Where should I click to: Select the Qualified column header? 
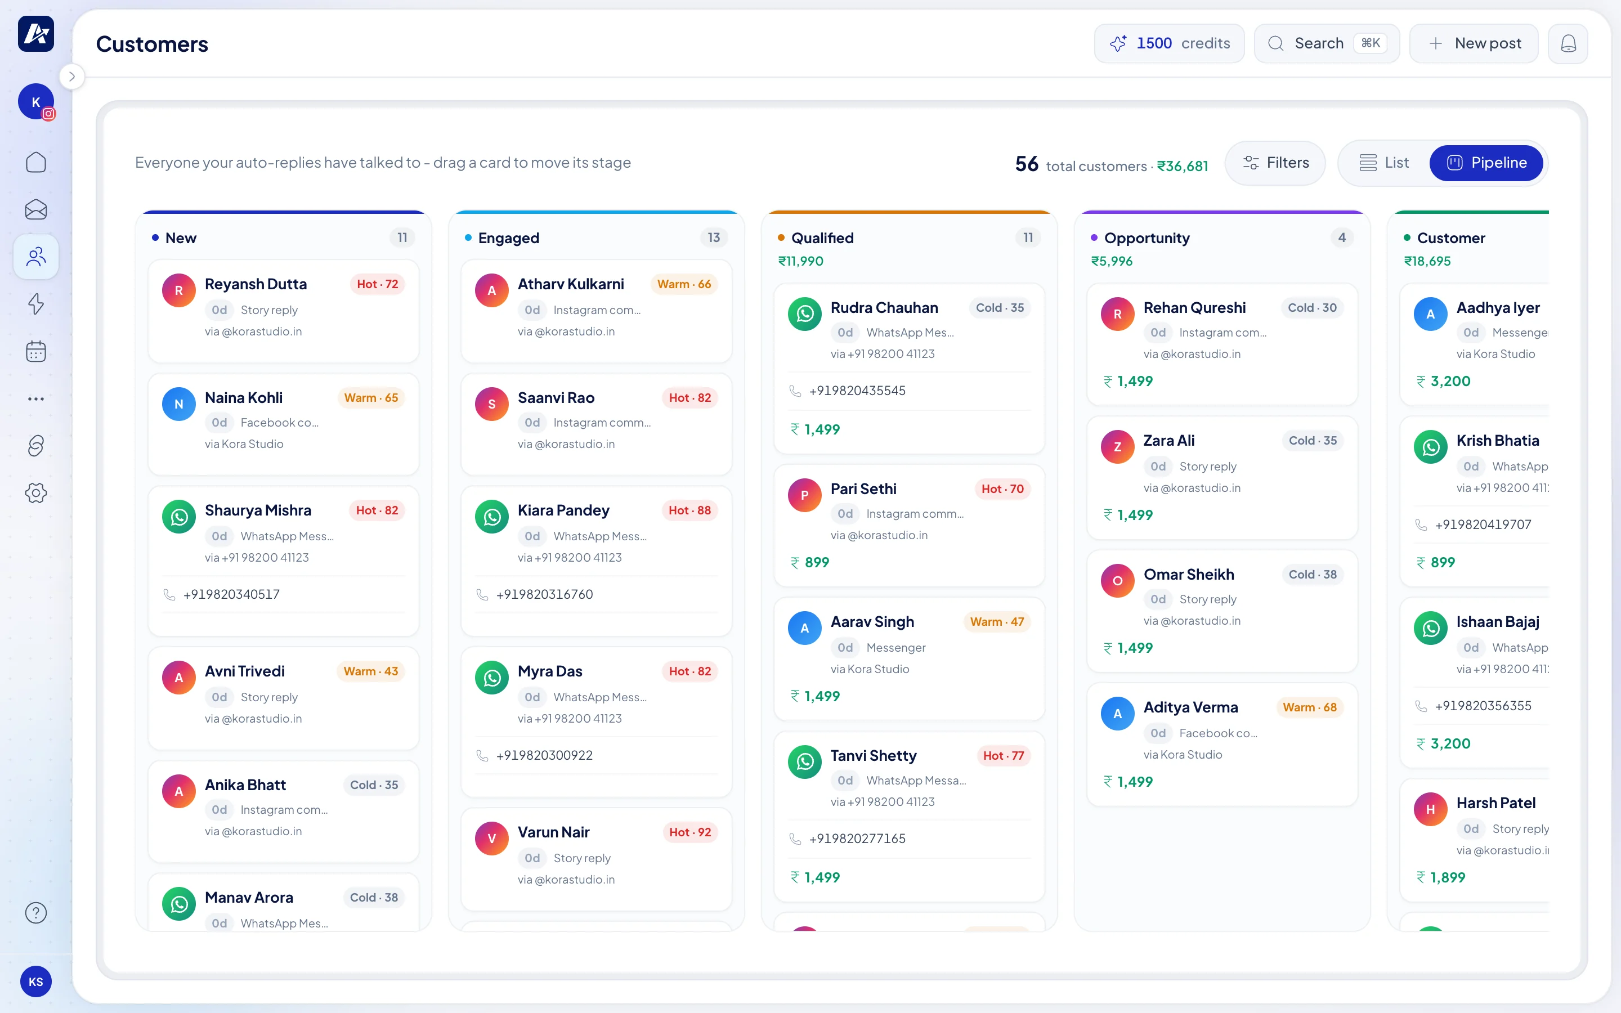[822, 238]
